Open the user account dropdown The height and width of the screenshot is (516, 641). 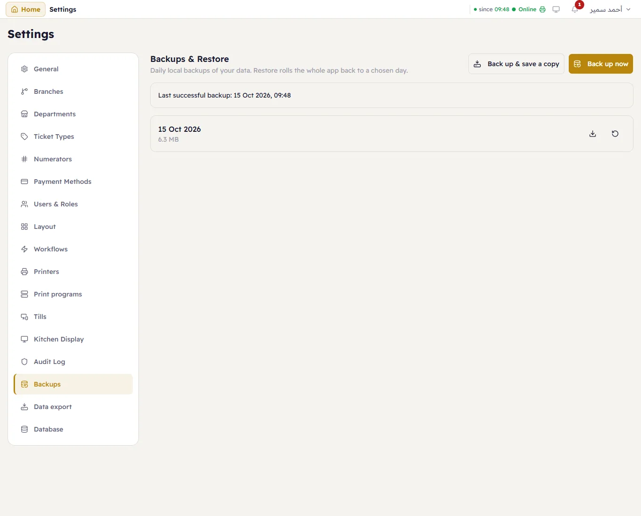(610, 9)
